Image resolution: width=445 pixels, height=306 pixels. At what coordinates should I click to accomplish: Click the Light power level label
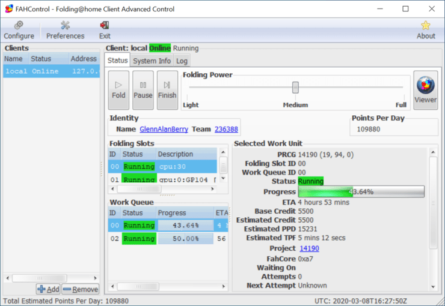coord(191,105)
